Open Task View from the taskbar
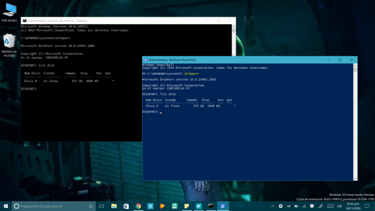The width and height of the screenshot is (375, 211). point(102,206)
